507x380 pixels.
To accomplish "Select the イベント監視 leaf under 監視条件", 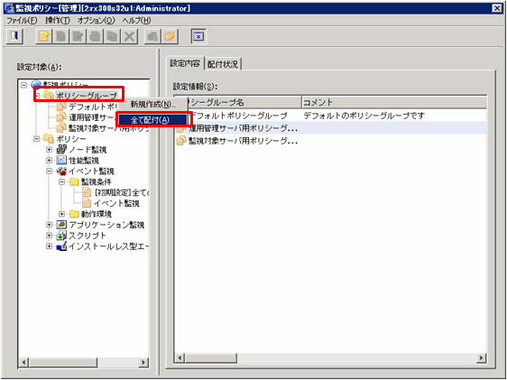I will [x=116, y=203].
